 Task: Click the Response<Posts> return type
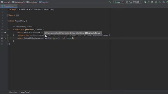[x=100, y=35]
